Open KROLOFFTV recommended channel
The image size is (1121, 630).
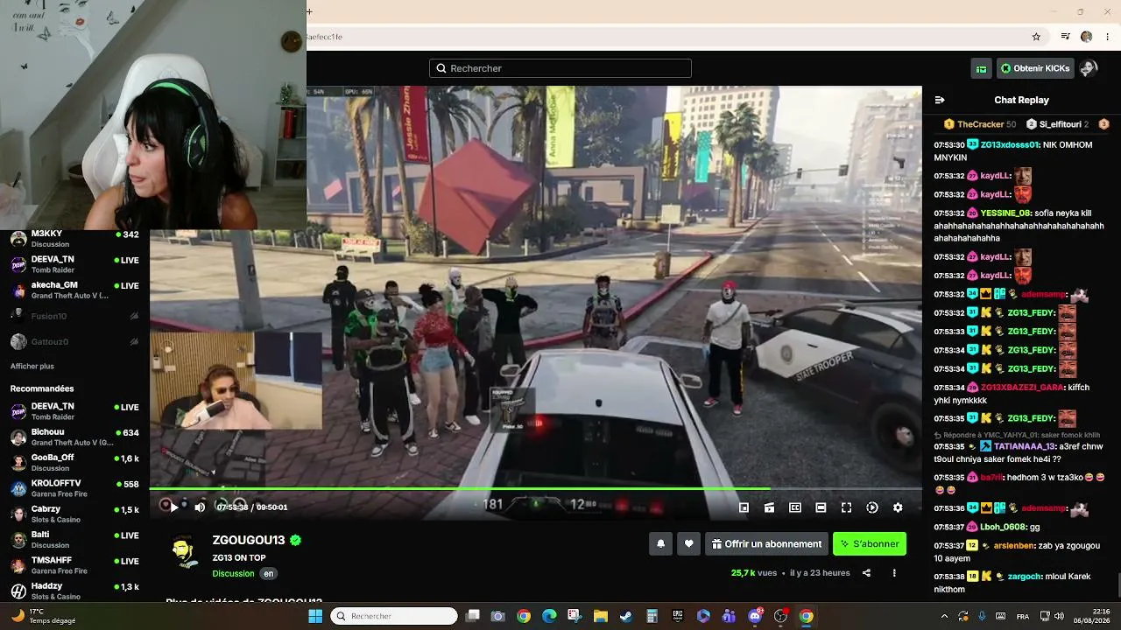tap(74, 488)
